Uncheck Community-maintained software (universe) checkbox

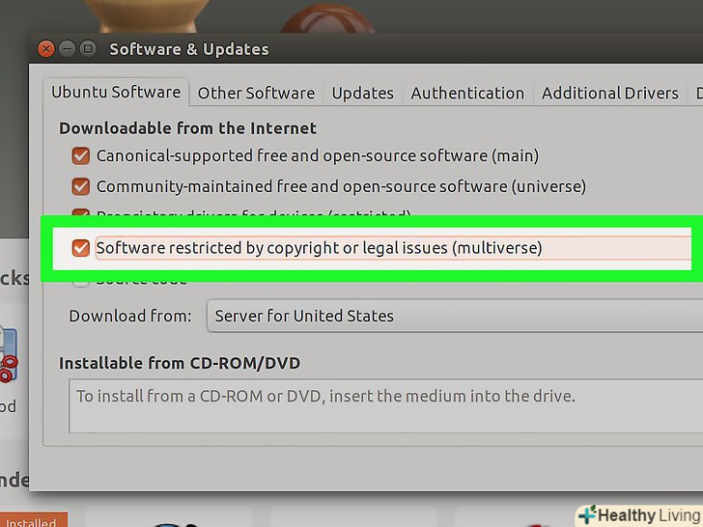point(80,186)
